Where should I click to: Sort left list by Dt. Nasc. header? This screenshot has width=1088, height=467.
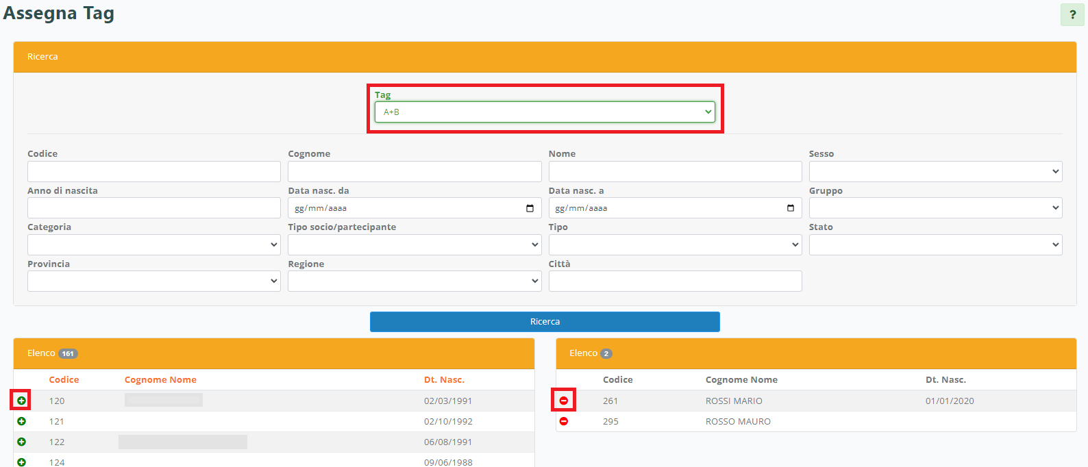coord(444,379)
